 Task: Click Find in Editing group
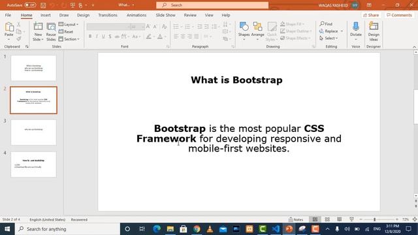tap(326, 24)
